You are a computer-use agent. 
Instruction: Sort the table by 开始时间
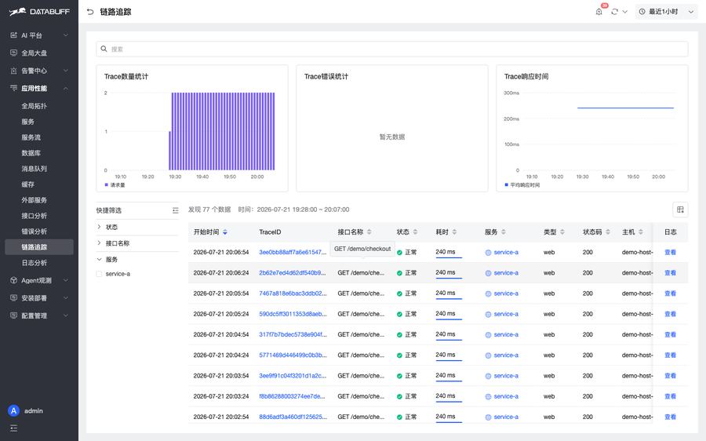coord(224,232)
